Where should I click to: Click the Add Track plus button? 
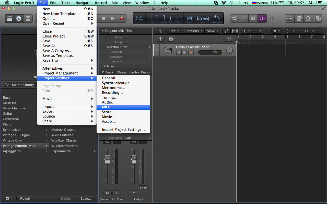[160, 39]
